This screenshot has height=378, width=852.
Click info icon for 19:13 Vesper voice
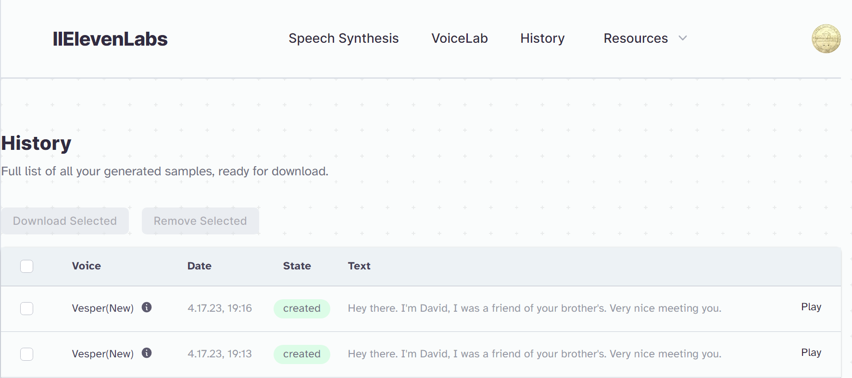coord(147,353)
